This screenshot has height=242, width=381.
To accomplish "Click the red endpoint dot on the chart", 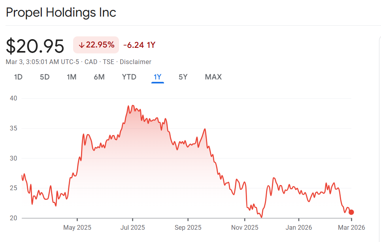I will coord(351,212).
